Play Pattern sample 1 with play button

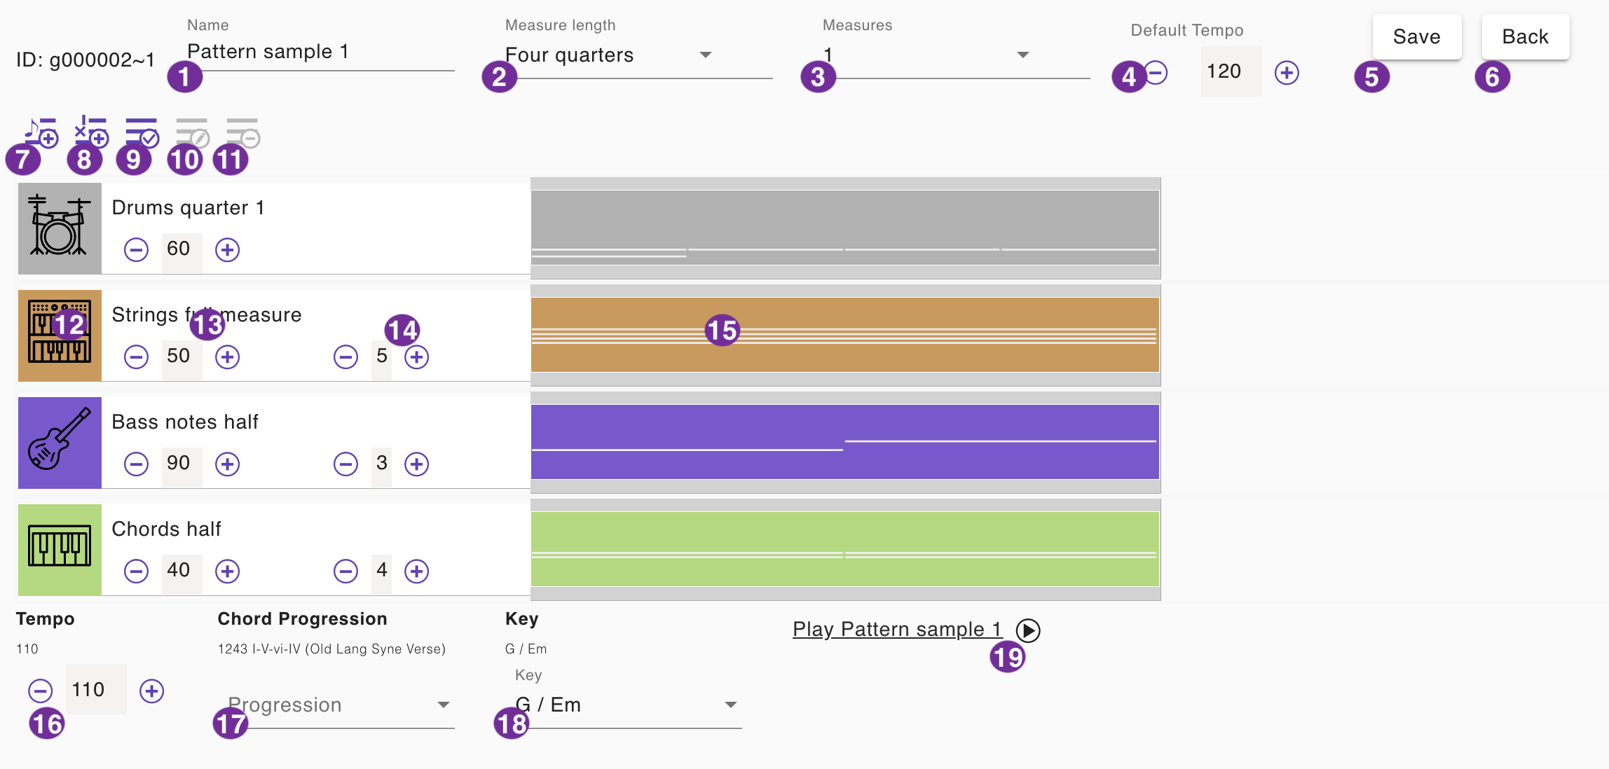pos(1028,630)
